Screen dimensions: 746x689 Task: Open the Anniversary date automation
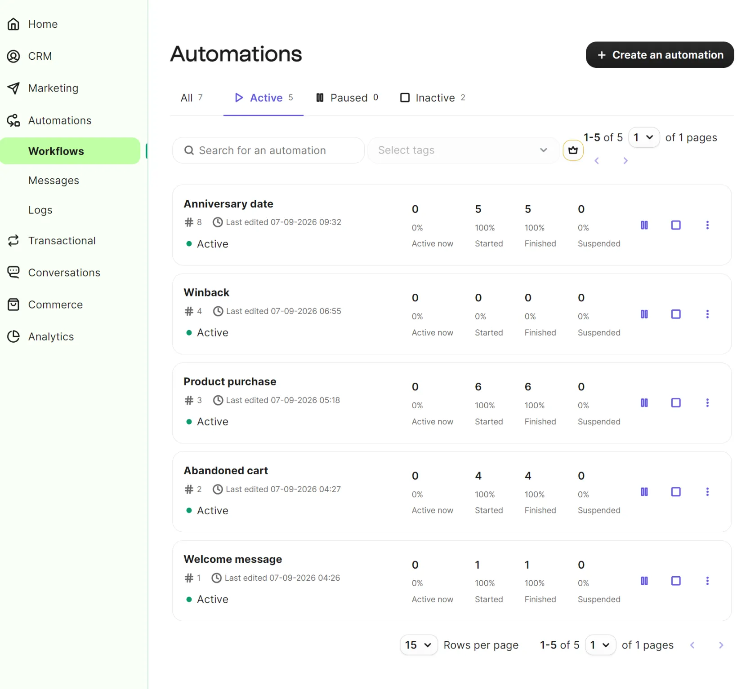point(228,204)
